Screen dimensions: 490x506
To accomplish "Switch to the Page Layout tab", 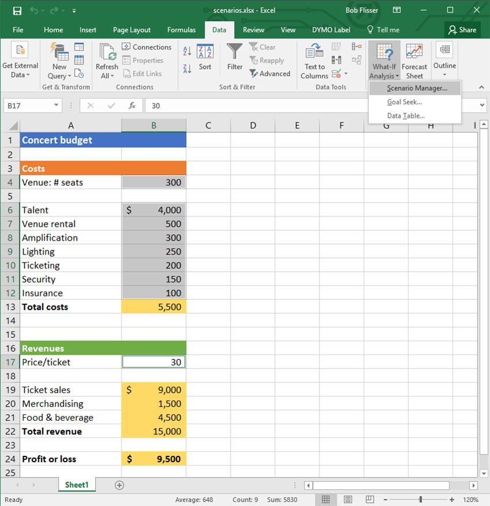I will (x=131, y=30).
